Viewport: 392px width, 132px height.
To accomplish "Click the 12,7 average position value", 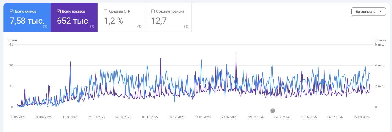I will (x=160, y=21).
